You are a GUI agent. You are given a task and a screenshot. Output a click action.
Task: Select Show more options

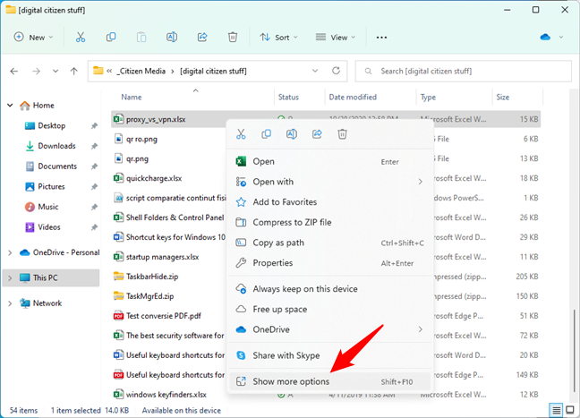click(x=291, y=381)
